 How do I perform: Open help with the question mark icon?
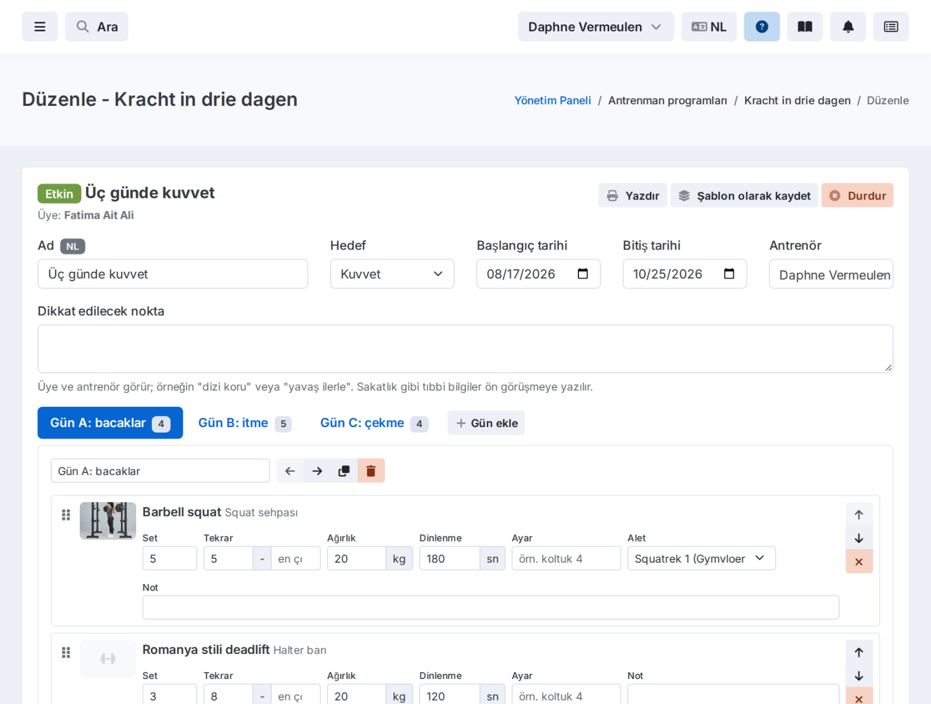[x=762, y=27]
